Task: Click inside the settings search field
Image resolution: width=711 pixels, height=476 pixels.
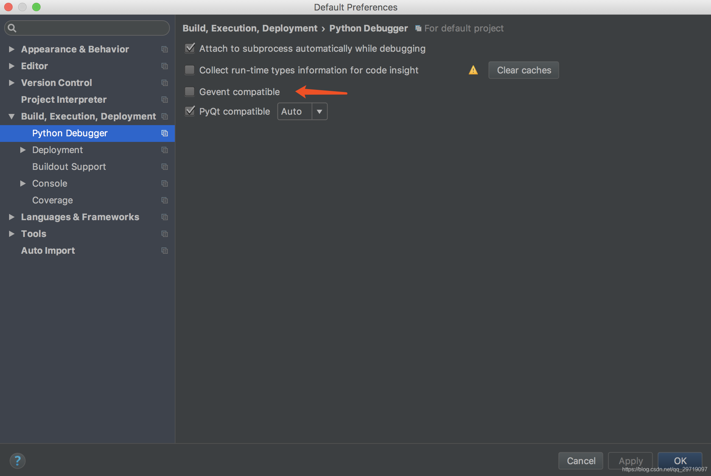Action: pos(87,28)
